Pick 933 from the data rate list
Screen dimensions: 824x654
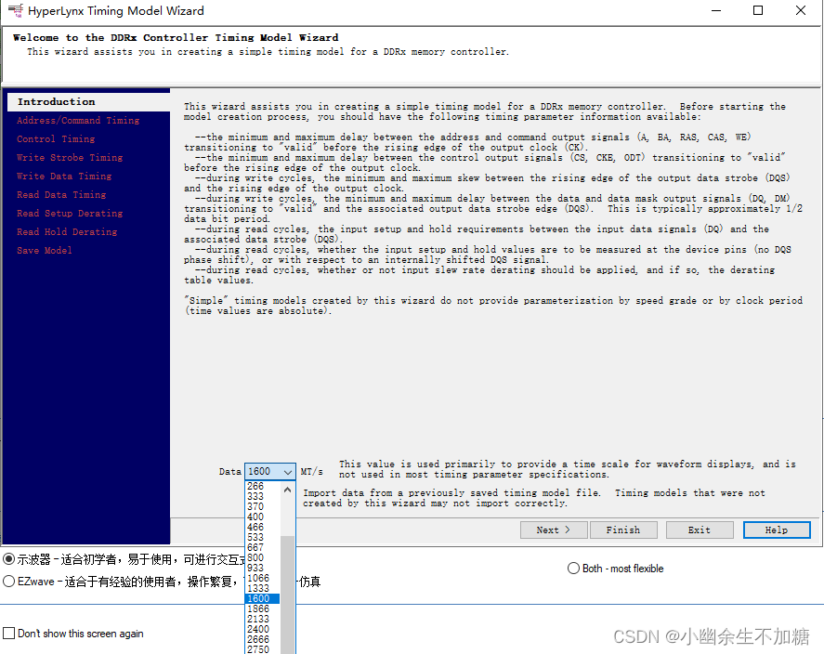pos(262,568)
